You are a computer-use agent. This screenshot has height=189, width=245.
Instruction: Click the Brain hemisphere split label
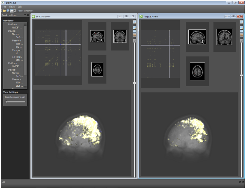click(x=15, y=97)
